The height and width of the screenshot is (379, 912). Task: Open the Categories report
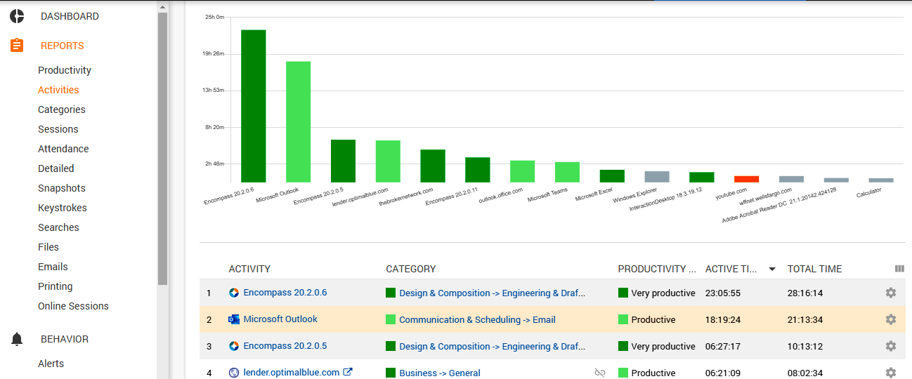[62, 109]
